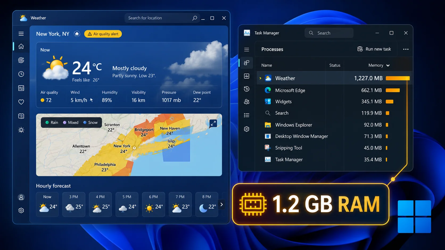Open Performance icon in Task Manager sidebar
Image resolution: width=445 pixels, height=250 pixels.
point(247,76)
